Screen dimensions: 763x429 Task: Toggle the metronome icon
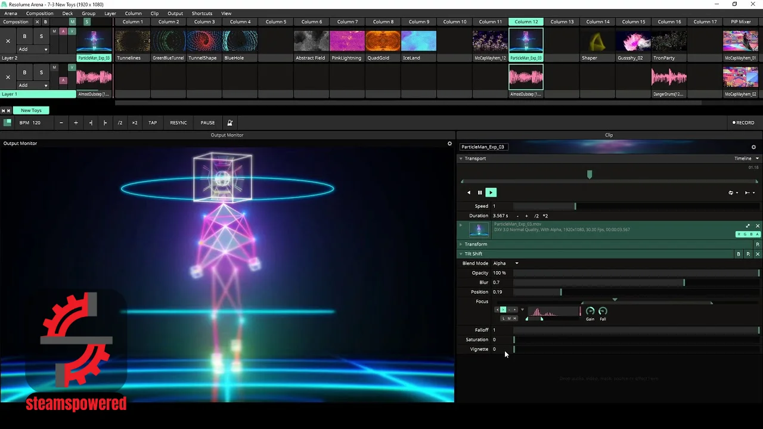229,123
